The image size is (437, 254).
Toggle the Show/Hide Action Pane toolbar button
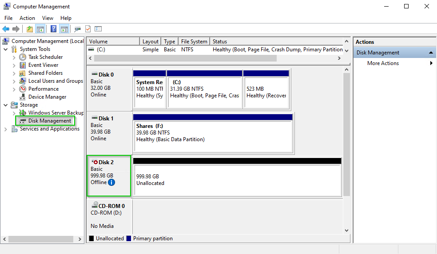point(64,29)
